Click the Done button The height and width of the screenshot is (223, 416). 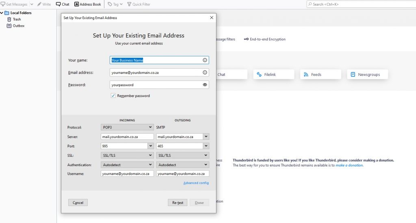[199, 203]
